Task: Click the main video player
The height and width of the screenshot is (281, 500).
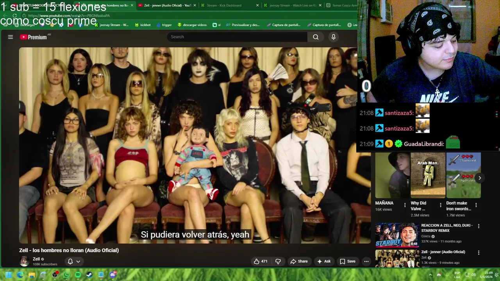Action: (195, 145)
